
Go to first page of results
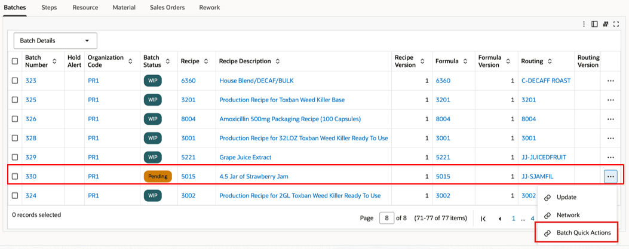483,219
